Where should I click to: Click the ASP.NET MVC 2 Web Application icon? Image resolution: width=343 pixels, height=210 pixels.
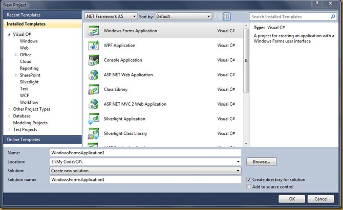[93, 104]
